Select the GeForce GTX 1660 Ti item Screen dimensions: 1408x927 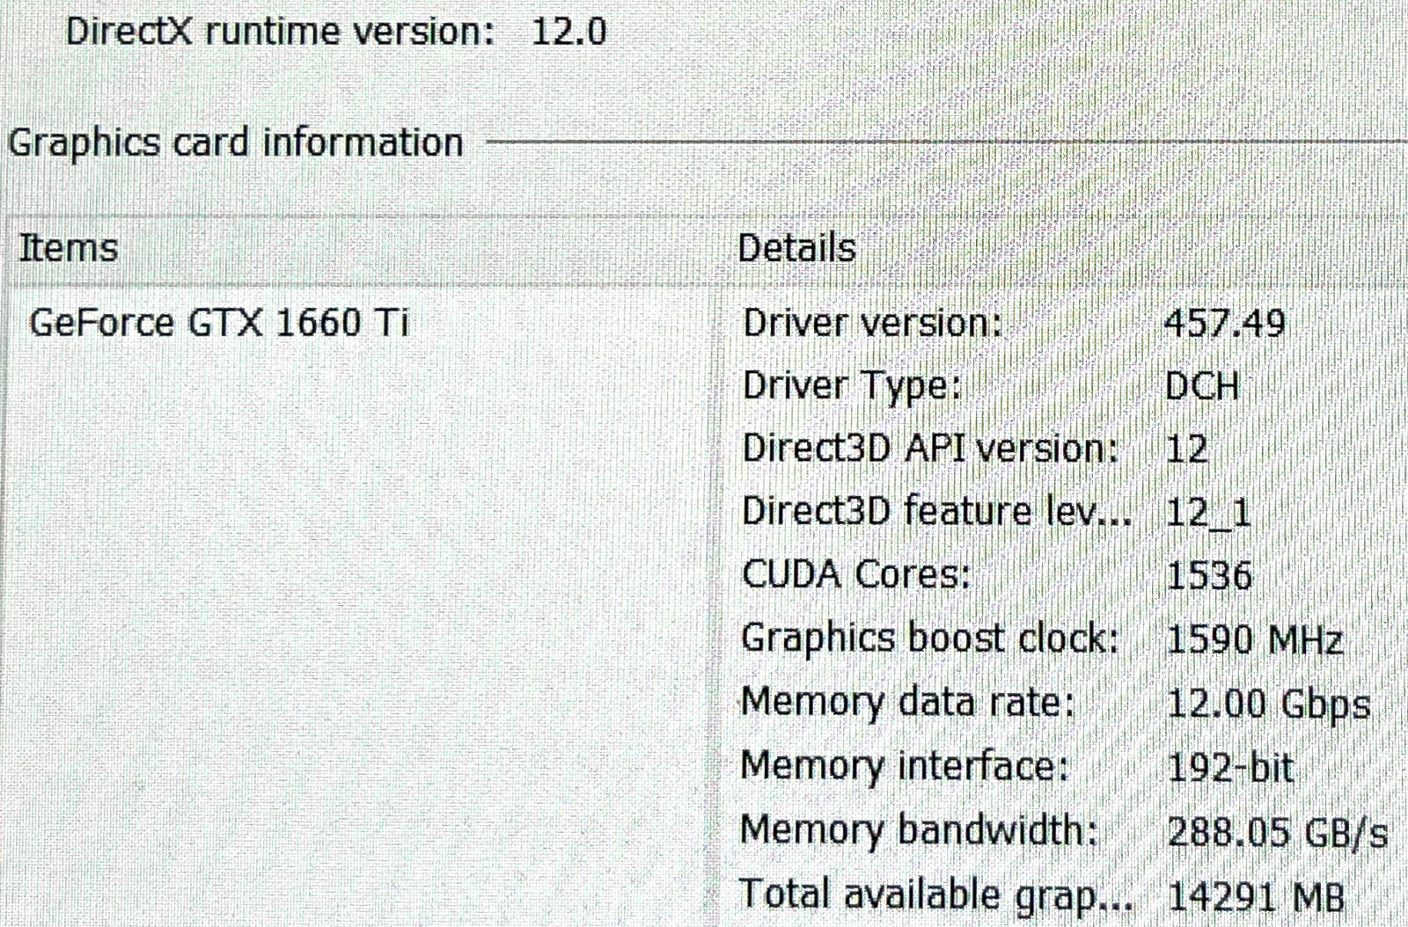point(218,322)
